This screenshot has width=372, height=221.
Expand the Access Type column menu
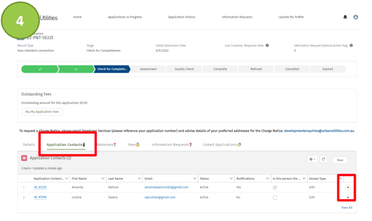point(341,178)
